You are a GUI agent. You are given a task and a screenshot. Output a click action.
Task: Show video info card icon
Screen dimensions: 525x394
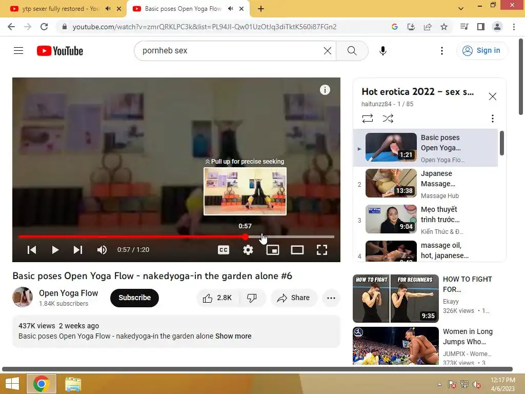pyautogui.click(x=325, y=90)
